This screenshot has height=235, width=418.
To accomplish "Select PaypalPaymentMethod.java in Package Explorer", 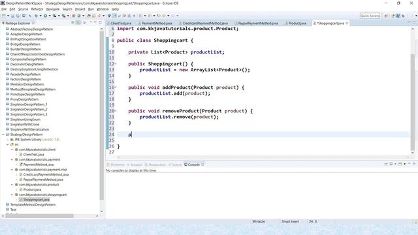I will pos(43,180).
